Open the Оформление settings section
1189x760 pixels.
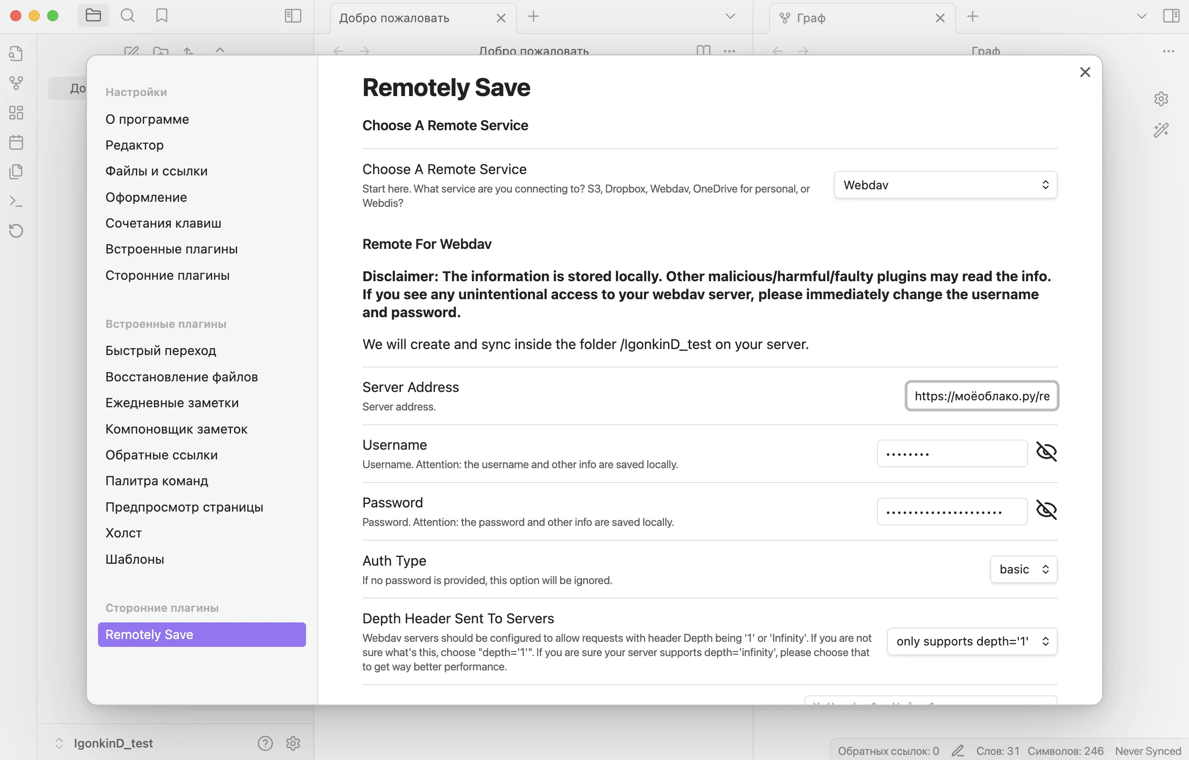pyautogui.click(x=146, y=198)
